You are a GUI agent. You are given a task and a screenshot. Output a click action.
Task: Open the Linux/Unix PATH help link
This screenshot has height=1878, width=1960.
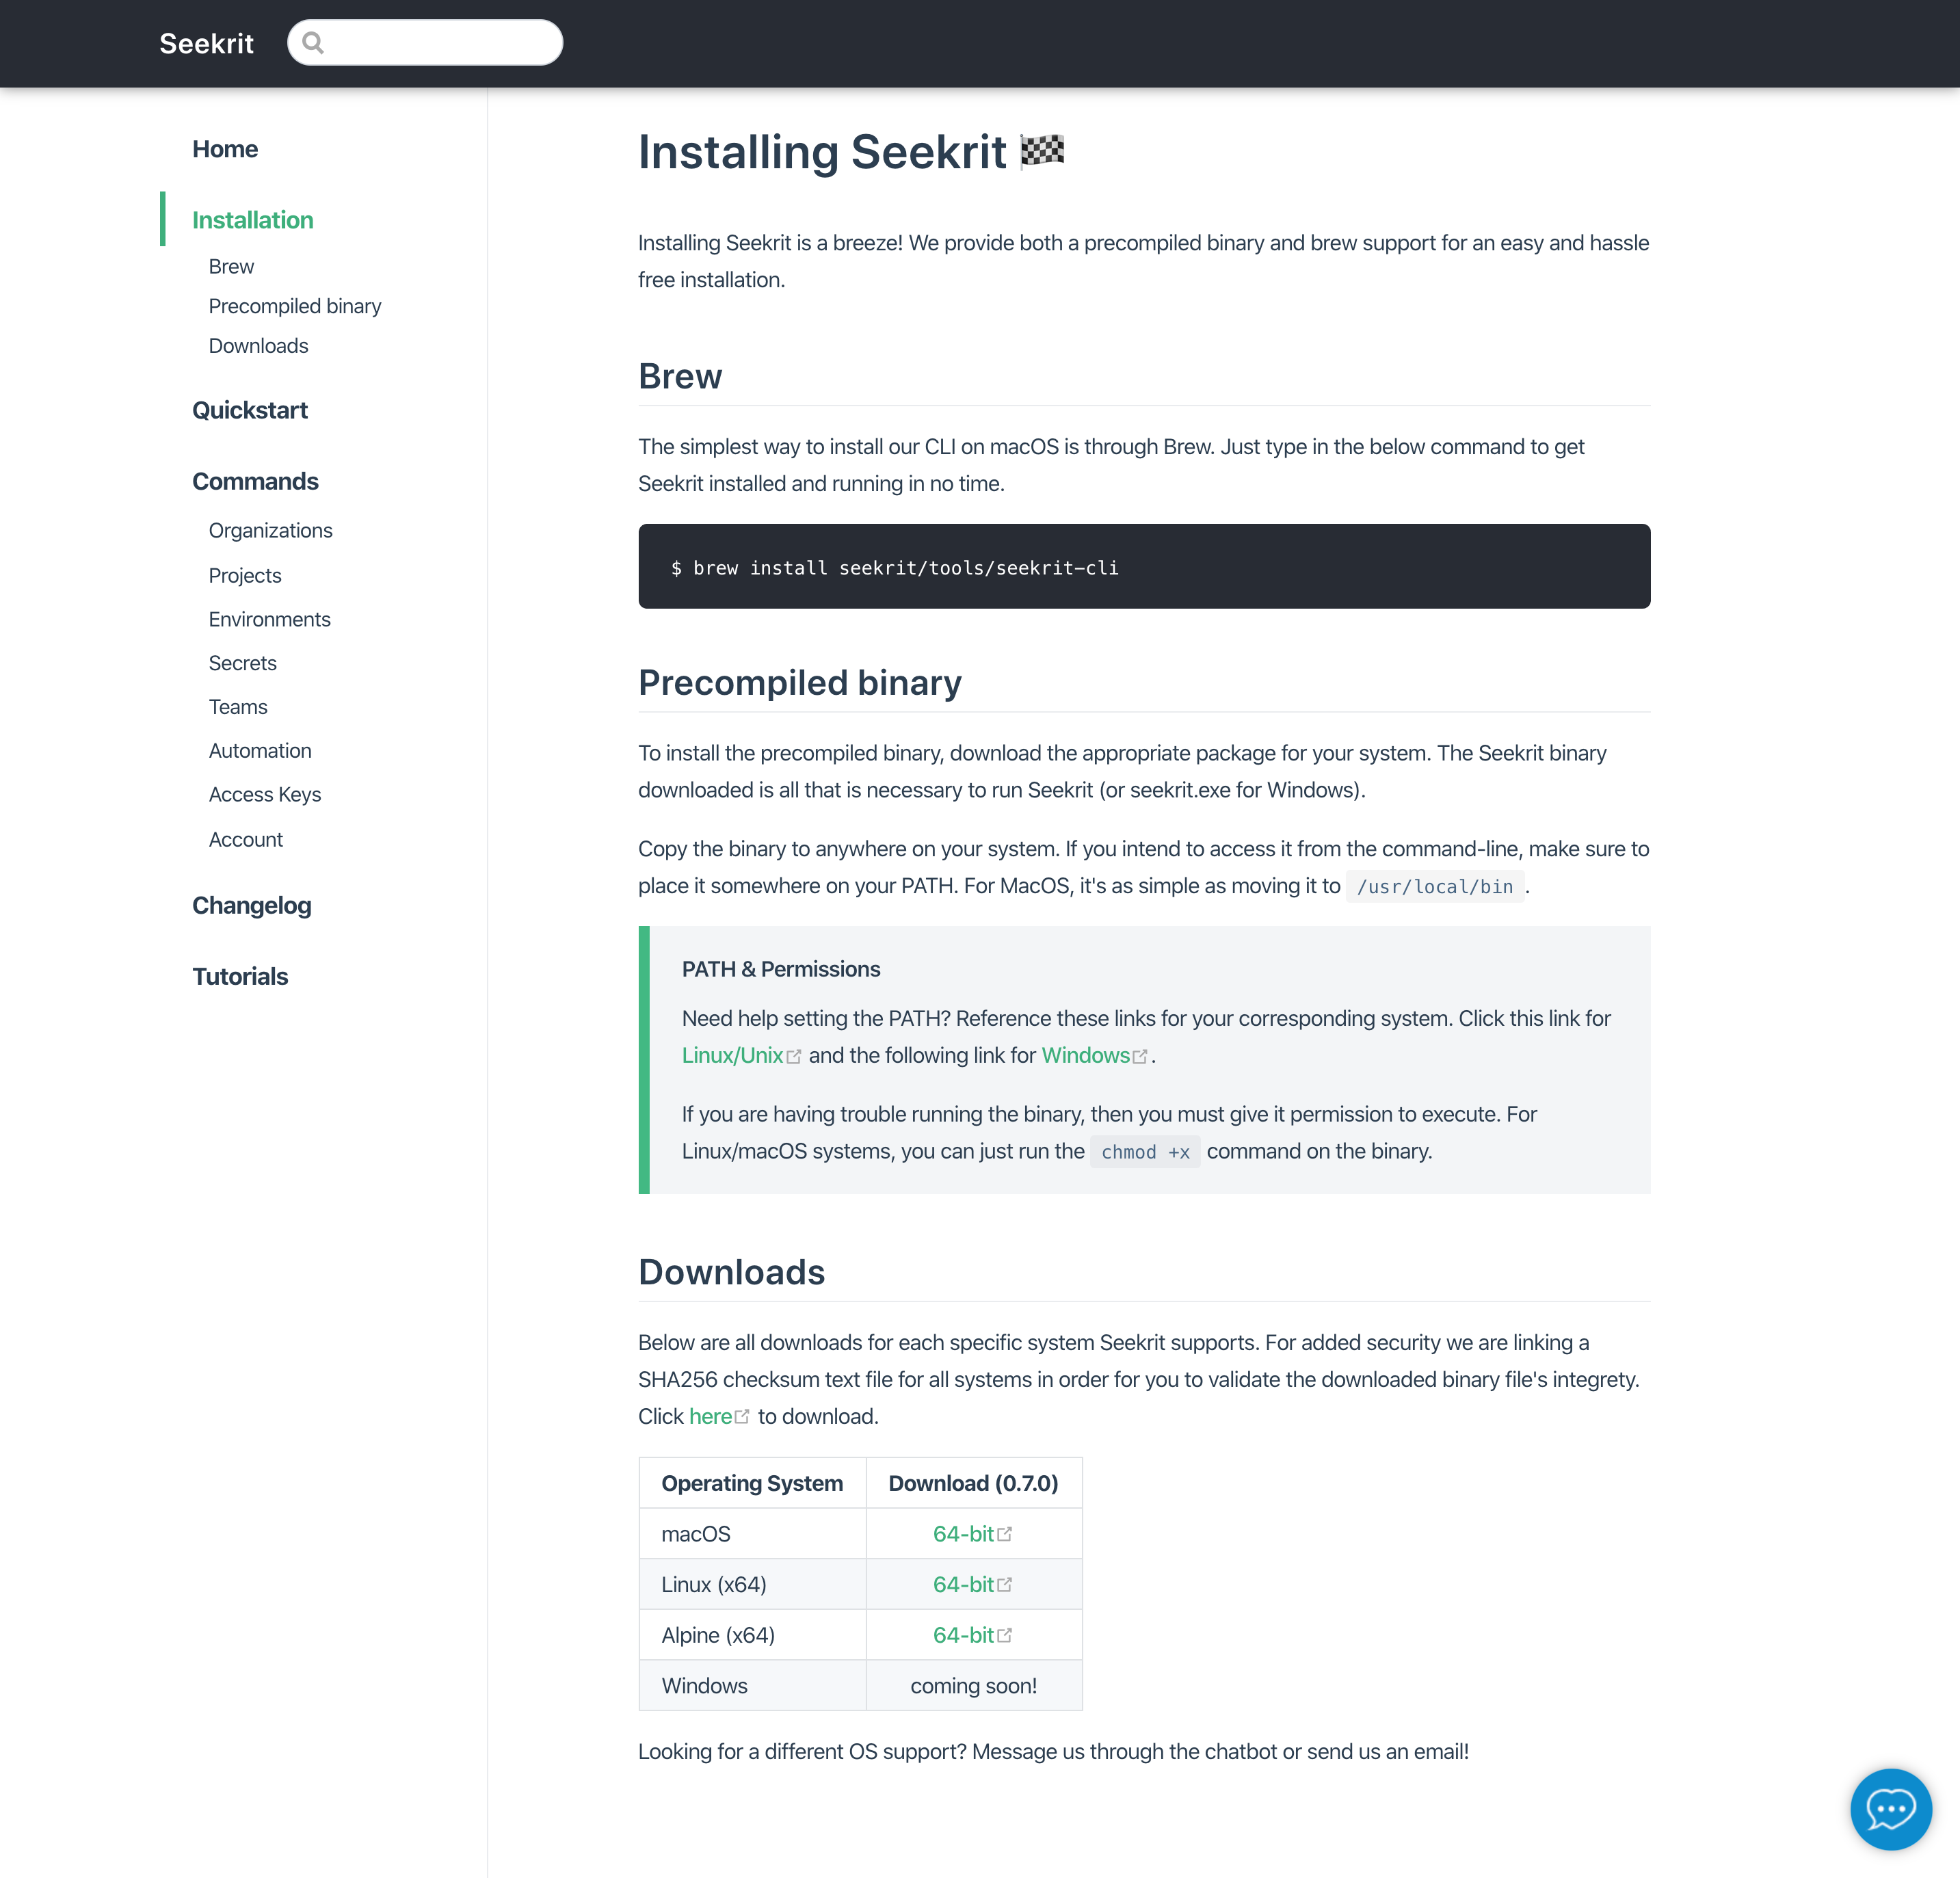click(x=732, y=1055)
